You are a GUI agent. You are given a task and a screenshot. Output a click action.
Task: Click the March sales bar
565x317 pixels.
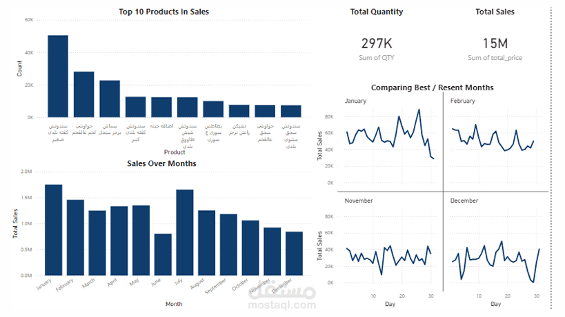(x=97, y=243)
